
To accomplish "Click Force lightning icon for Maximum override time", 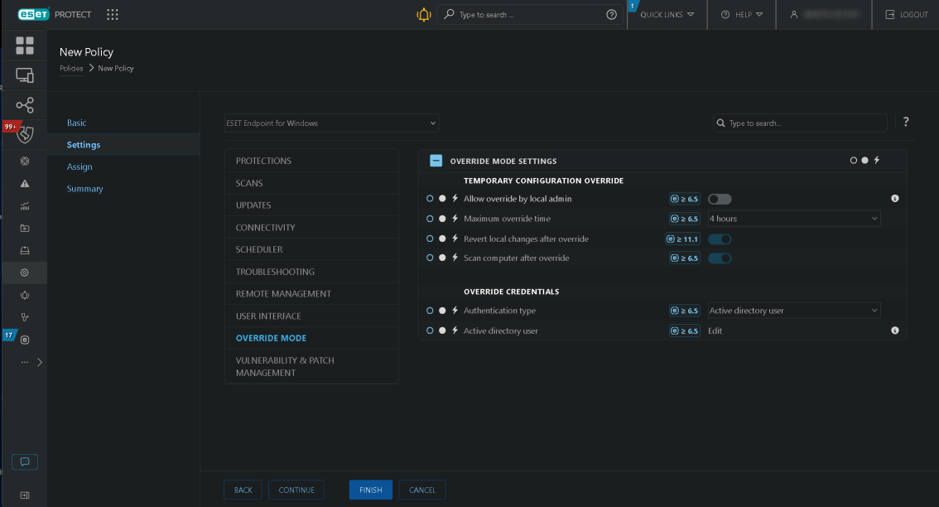I will (x=455, y=219).
